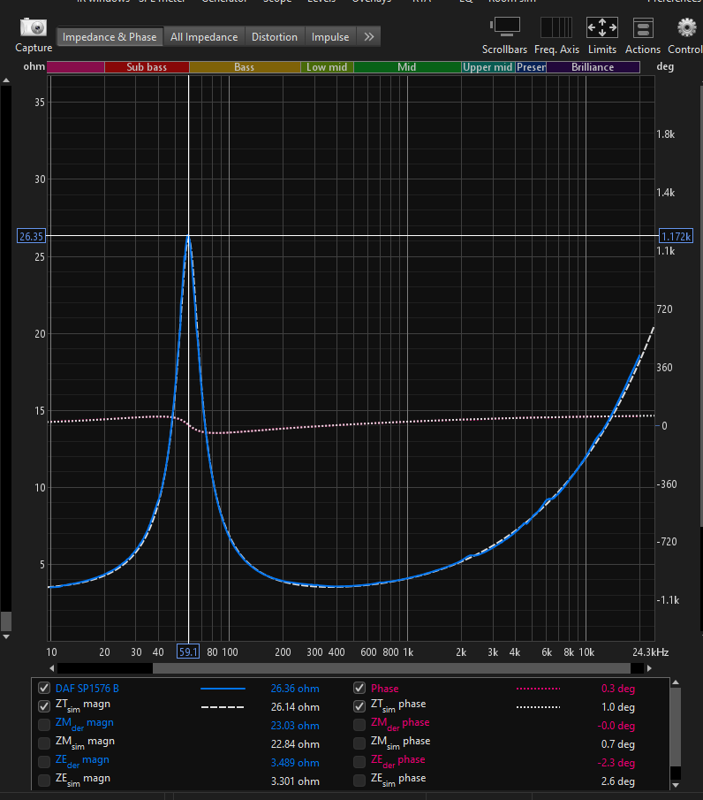703x800 pixels.
Task: Click the ZT sim magn dashed line sample
Action: tap(223, 707)
